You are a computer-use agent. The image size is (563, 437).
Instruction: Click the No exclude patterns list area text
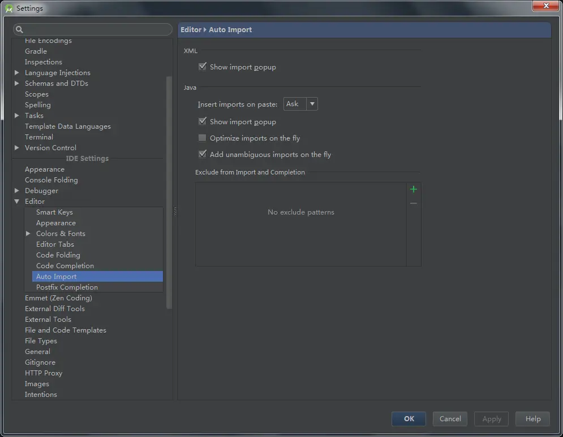point(301,212)
